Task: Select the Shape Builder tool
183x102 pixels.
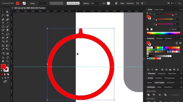Action: click(3, 41)
